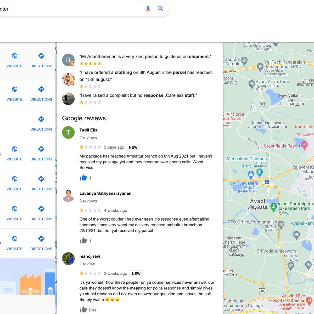Click the NEW badge on manoj ravi's review
Screen dimensions: 314x314
136,273
